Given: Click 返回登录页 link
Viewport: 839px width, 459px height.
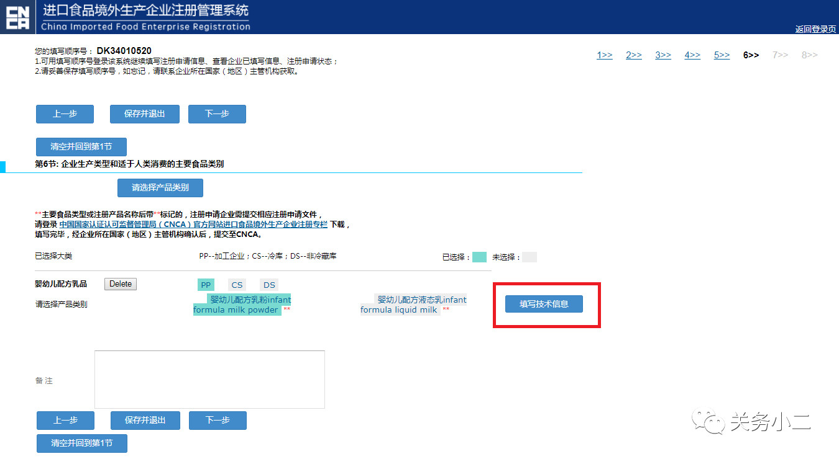Looking at the screenshot, I should (x=815, y=29).
